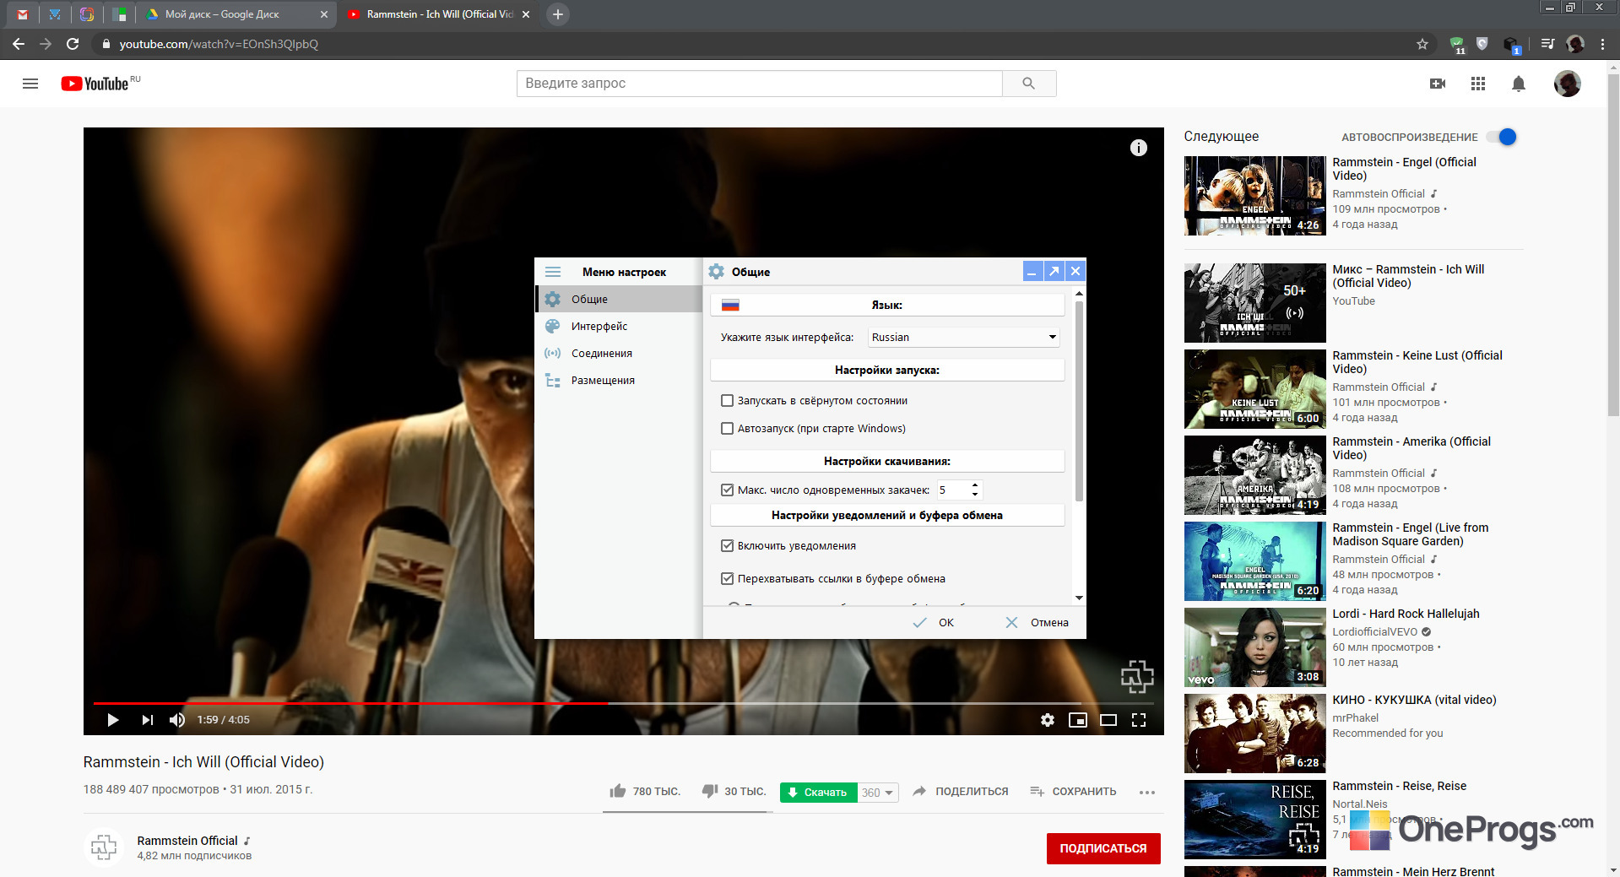Uncheck the enable notifications checkbox
This screenshot has height=877, width=1620.
coord(727,546)
